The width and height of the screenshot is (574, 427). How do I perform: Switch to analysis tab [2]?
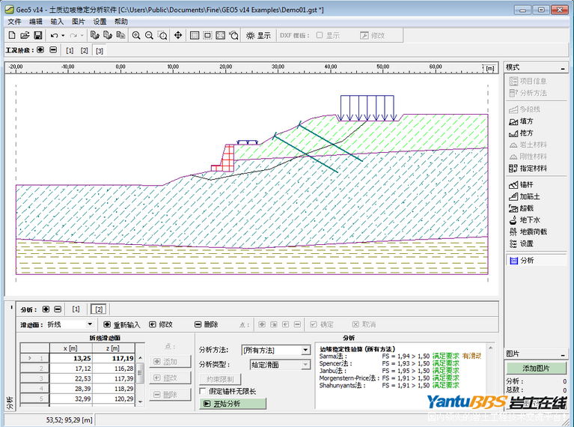point(99,309)
